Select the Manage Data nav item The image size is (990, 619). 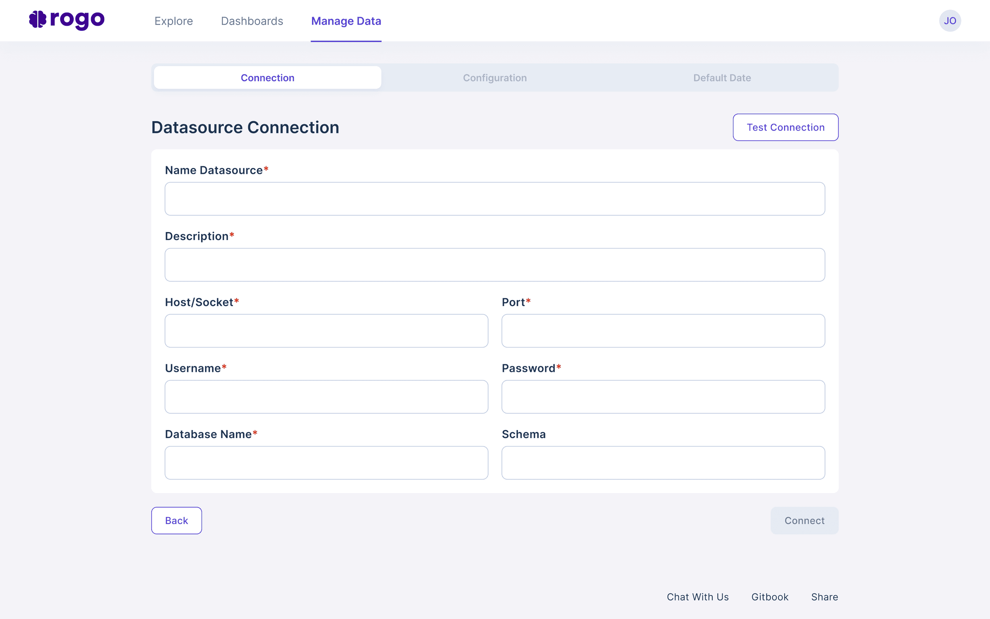tap(346, 21)
